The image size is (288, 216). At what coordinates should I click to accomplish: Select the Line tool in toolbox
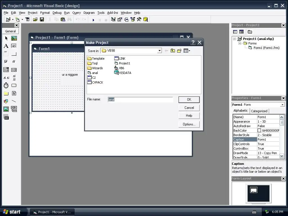click(x=14, y=101)
